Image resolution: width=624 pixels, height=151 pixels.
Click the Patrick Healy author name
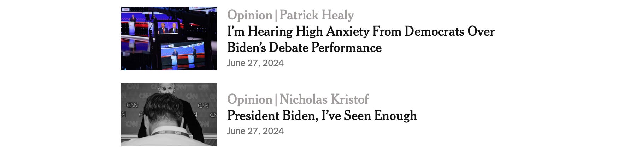[317, 15]
